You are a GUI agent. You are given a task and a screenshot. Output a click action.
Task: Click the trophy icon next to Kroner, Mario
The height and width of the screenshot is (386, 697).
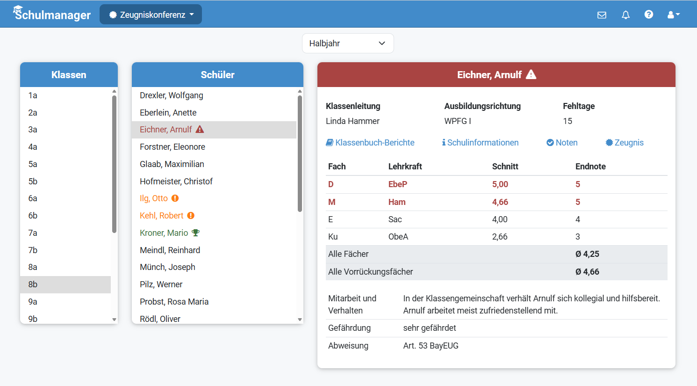pos(195,233)
